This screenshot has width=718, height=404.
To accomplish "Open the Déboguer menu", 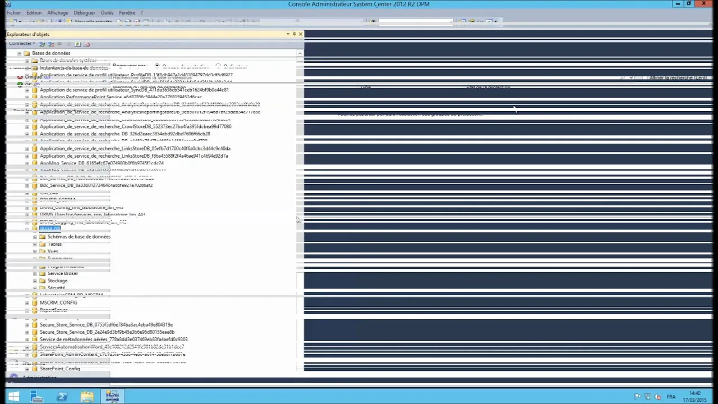I will [84, 12].
